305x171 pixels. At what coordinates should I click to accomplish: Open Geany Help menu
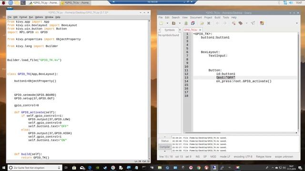point(234,18)
